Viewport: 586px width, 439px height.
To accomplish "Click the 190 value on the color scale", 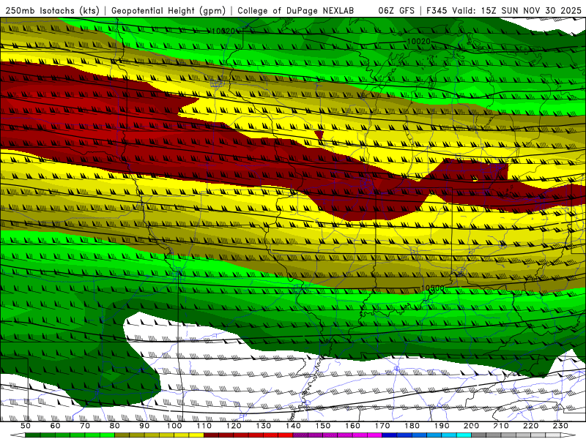I will [442, 426].
